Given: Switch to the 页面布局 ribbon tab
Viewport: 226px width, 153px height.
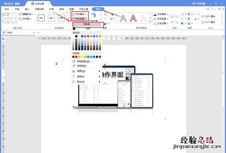Looking at the screenshot, I should click(x=39, y=9).
